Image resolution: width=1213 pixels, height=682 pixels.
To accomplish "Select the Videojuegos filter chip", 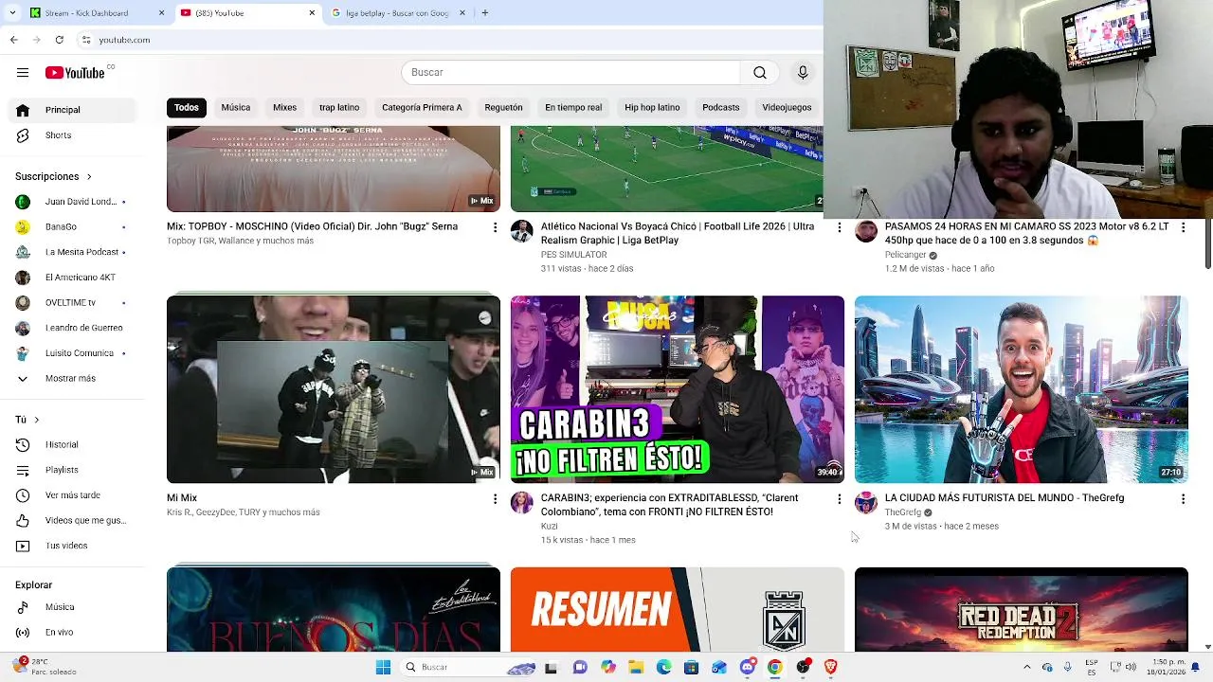I will point(787,108).
